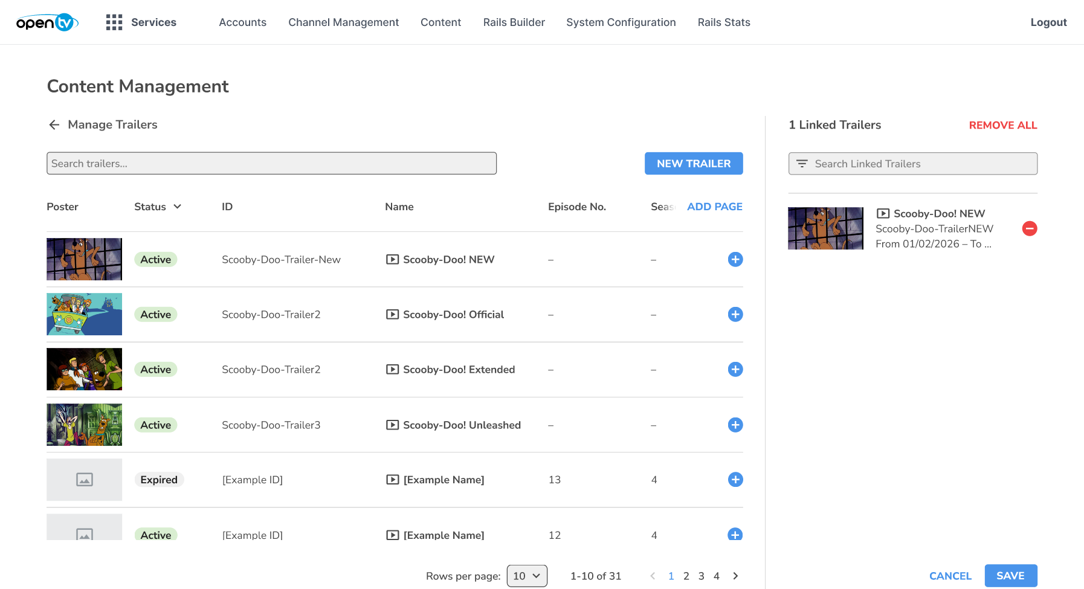Open Rails Stats menu
The width and height of the screenshot is (1084, 589).
tap(724, 22)
